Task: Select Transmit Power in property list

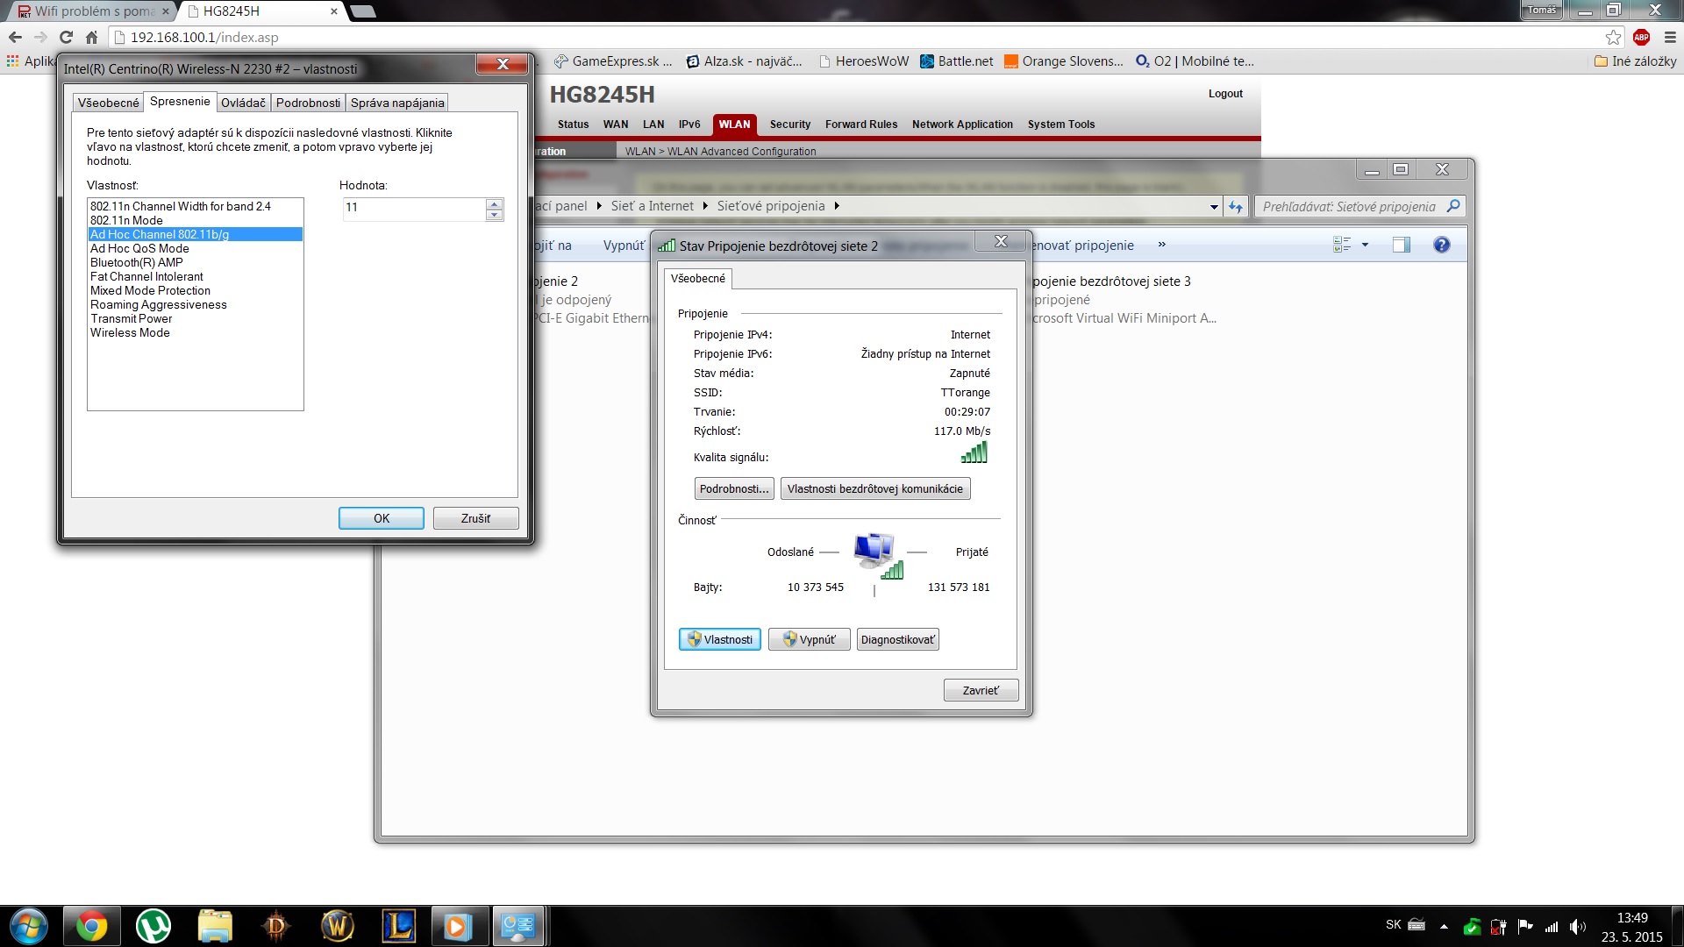Action: (x=131, y=319)
